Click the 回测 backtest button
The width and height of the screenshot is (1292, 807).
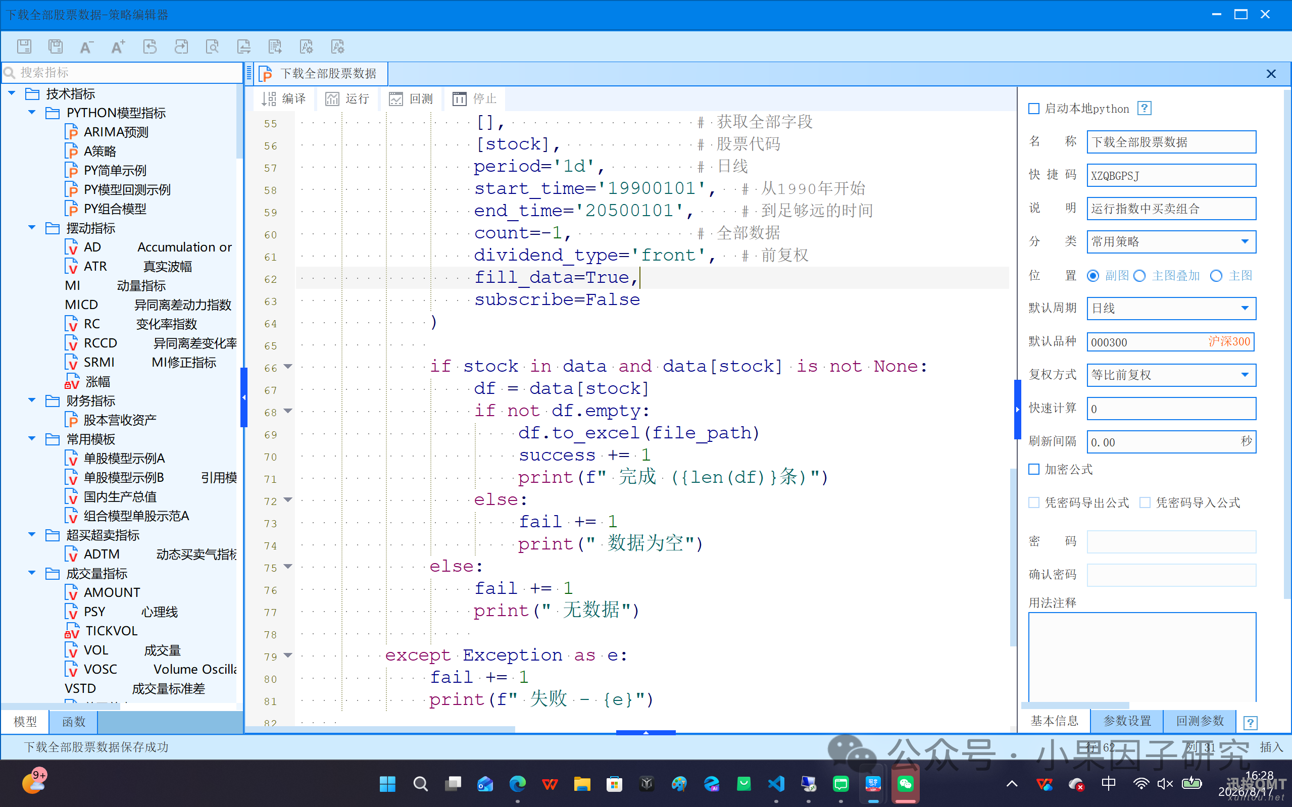click(411, 99)
